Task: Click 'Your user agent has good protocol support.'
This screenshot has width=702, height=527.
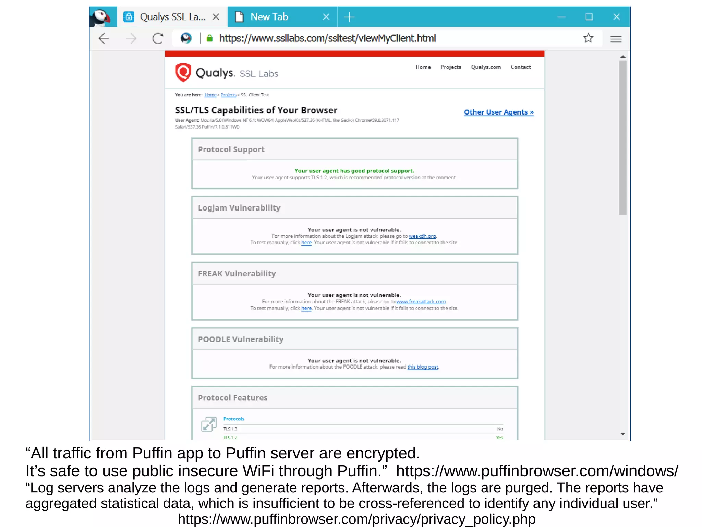Action: click(354, 171)
